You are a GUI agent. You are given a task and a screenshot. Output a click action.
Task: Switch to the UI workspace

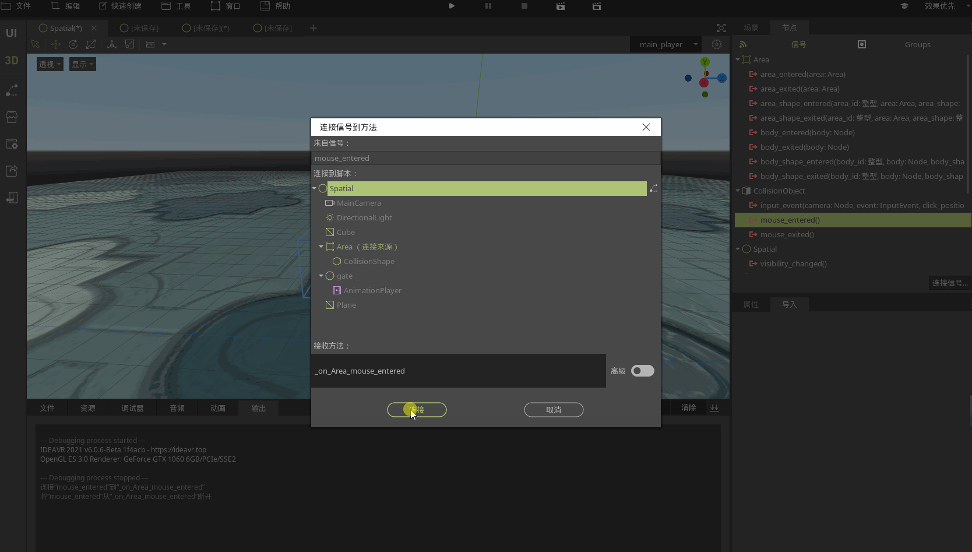(12, 33)
